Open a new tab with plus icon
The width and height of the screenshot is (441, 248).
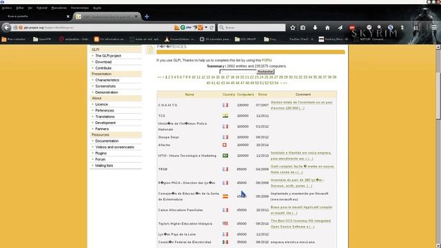point(147,17)
